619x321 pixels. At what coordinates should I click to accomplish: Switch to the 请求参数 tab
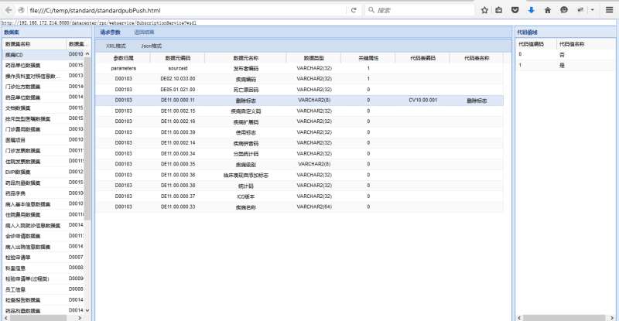pos(111,33)
